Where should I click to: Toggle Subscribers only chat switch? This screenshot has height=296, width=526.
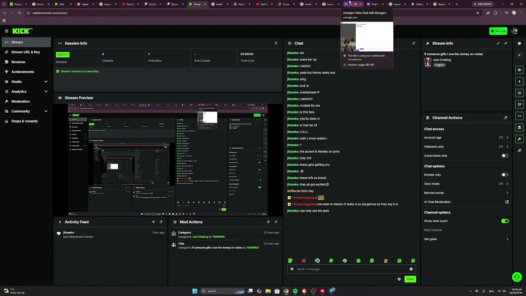505,156
